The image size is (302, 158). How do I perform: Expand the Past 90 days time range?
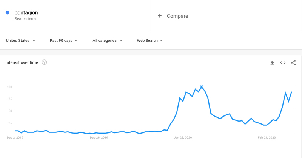click(x=63, y=41)
